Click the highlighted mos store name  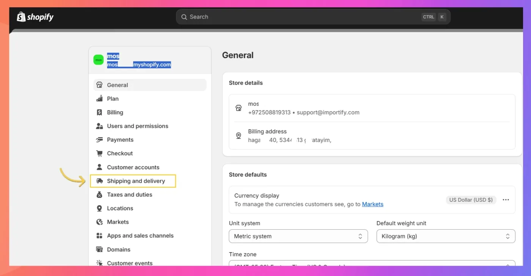pyautogui.click(x=113, y=56)
